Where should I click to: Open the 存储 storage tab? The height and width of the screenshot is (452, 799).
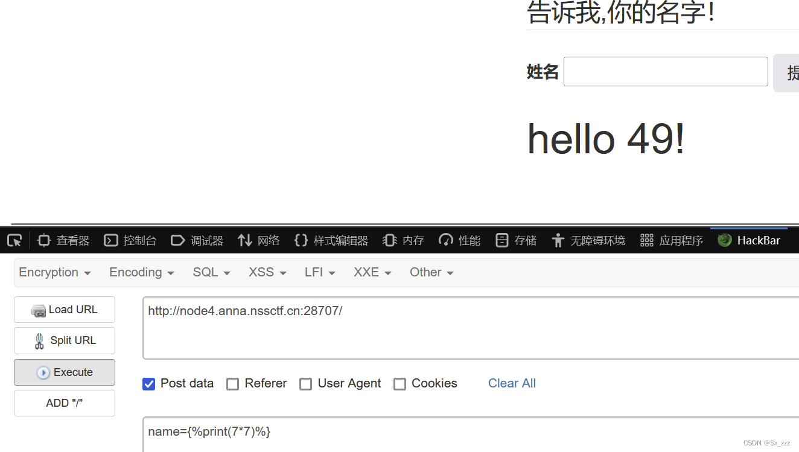point(515,240)
